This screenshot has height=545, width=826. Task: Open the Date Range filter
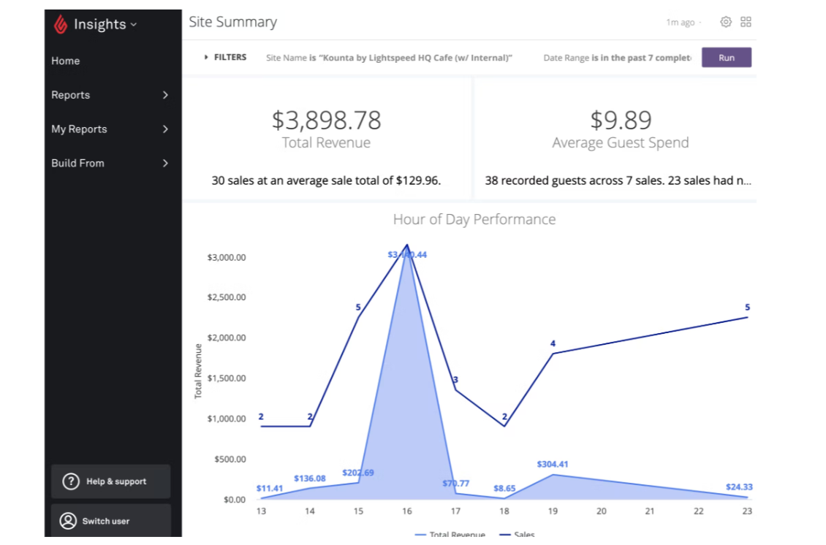[x=618, y=56]
